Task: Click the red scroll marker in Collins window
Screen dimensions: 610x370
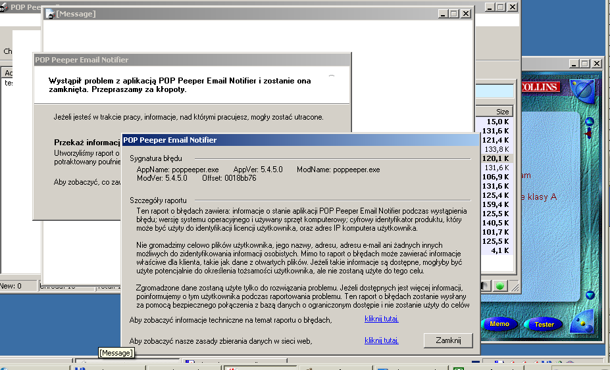Action: click(x=588, y=133)
